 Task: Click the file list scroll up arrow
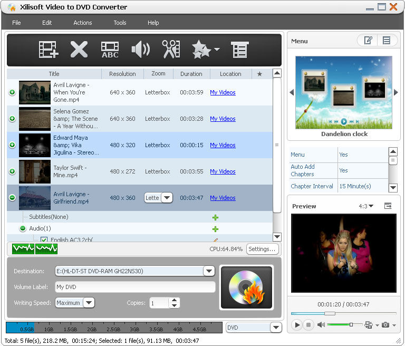(x=277, y=73)
